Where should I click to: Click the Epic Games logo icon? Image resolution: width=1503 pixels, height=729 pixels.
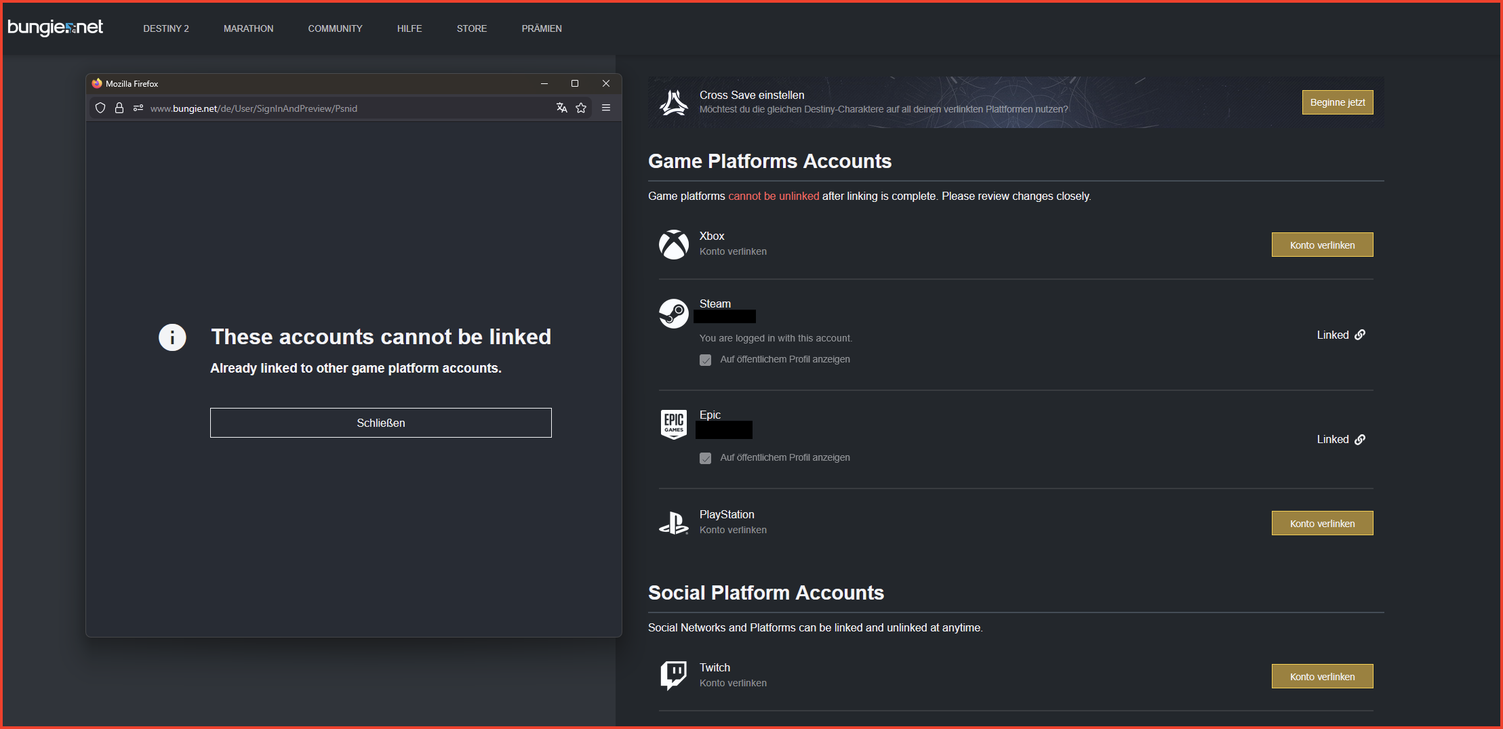click(673, 424)
